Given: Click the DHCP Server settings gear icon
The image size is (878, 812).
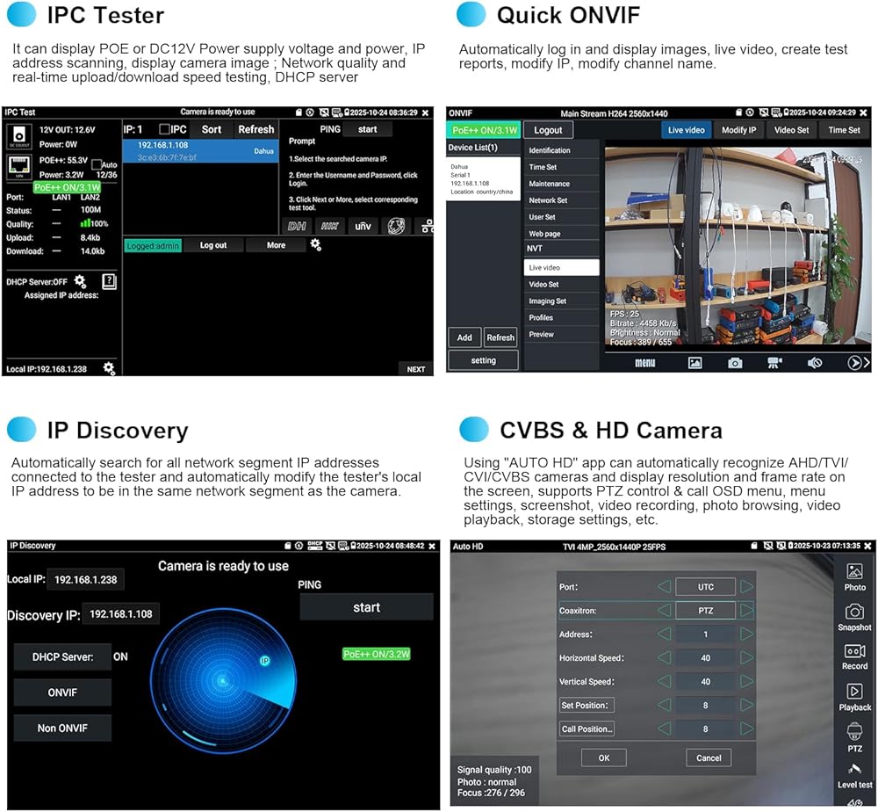Looking at the screenshot, I should 80,281.
